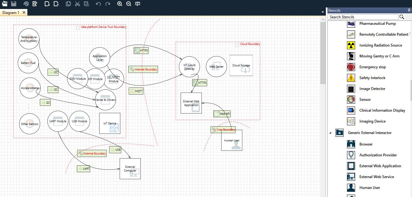
Task: Select the Image Detector stencil icon
Action: click(351, 89)
